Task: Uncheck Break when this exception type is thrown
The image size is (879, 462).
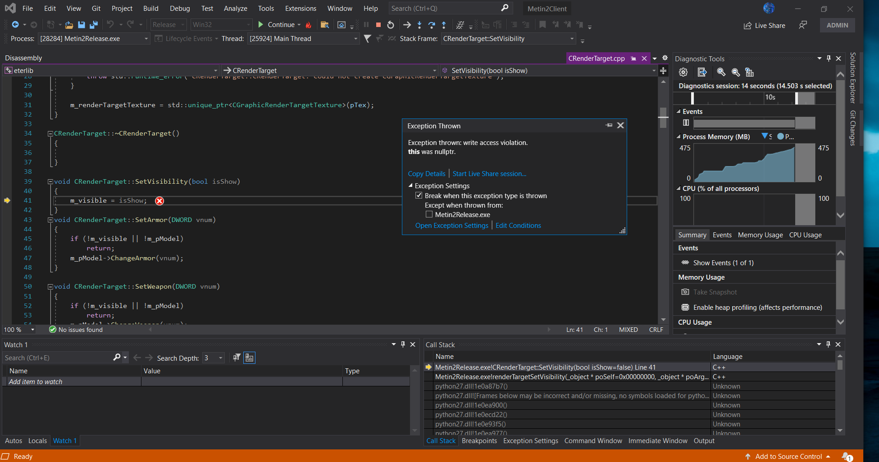Action: pyautogui.click(x=419, y=195)
